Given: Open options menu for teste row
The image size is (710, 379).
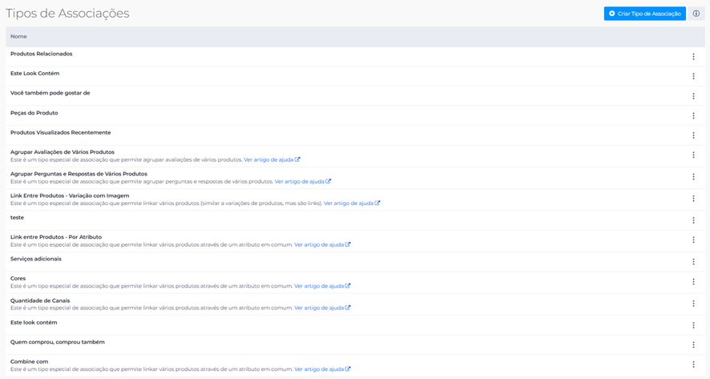Looking at the screenshot, I should pos(693,220).
